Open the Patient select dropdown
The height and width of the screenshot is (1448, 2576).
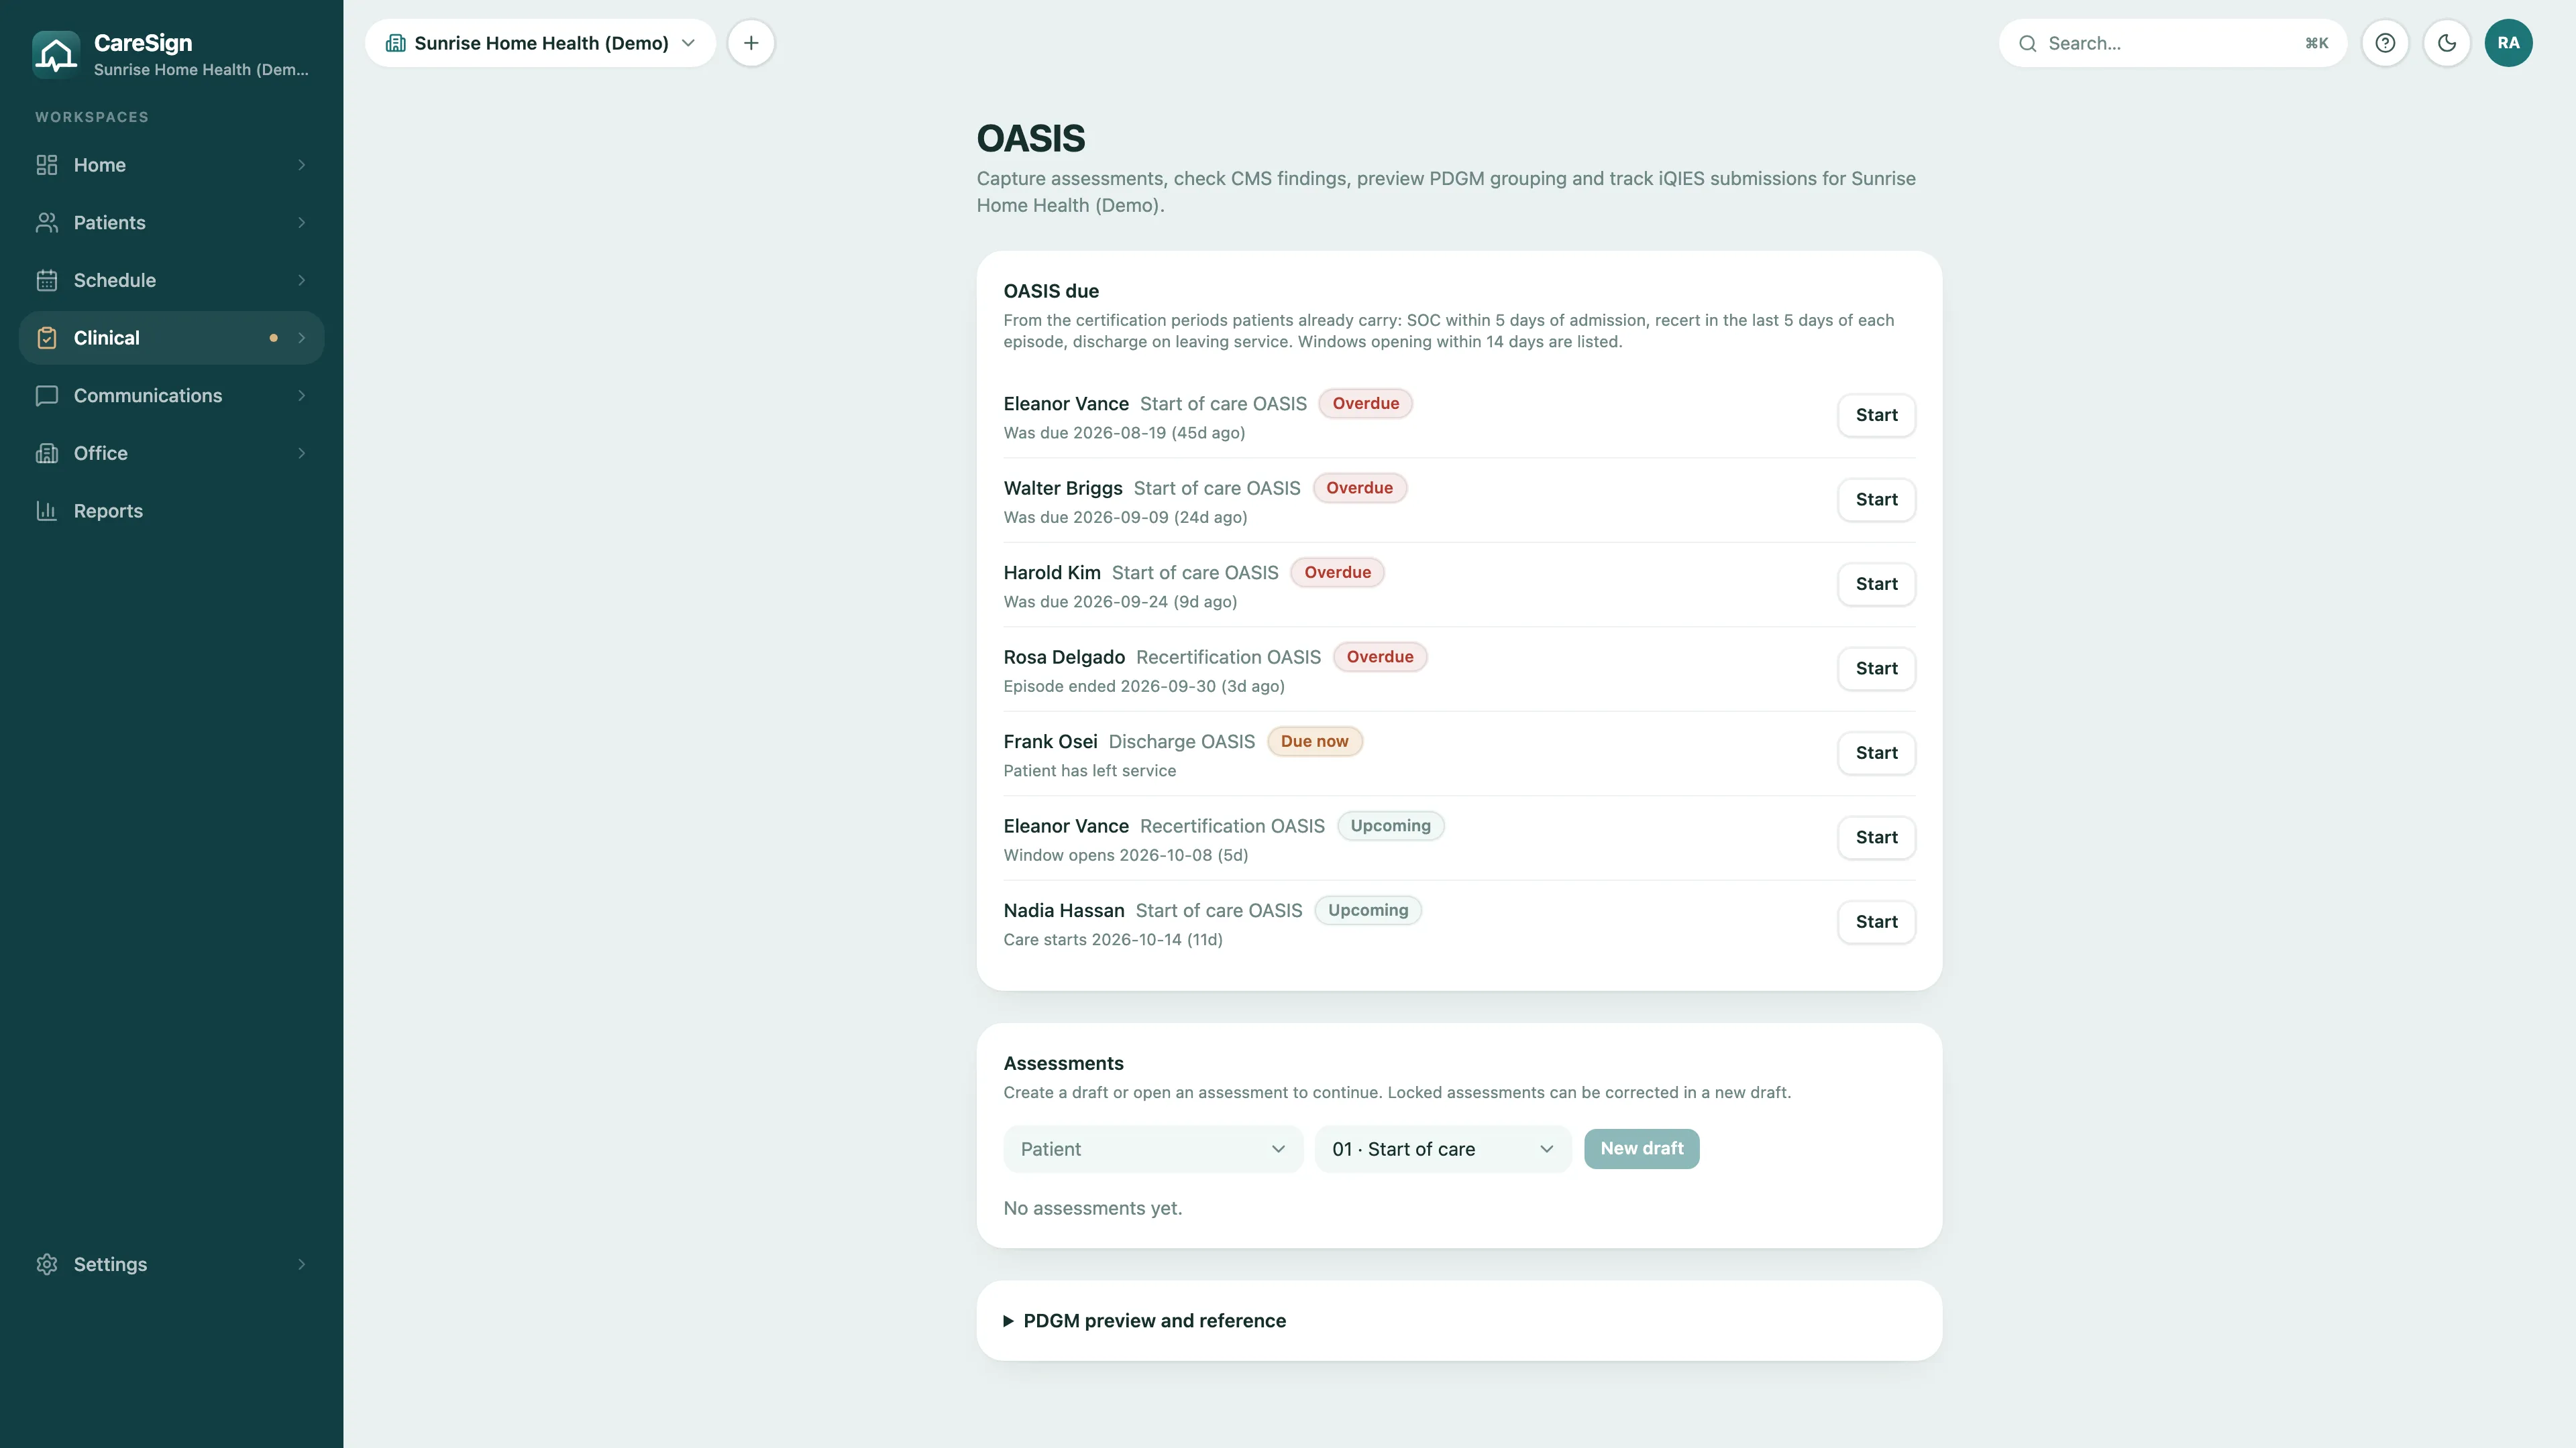point(1153,1149)
